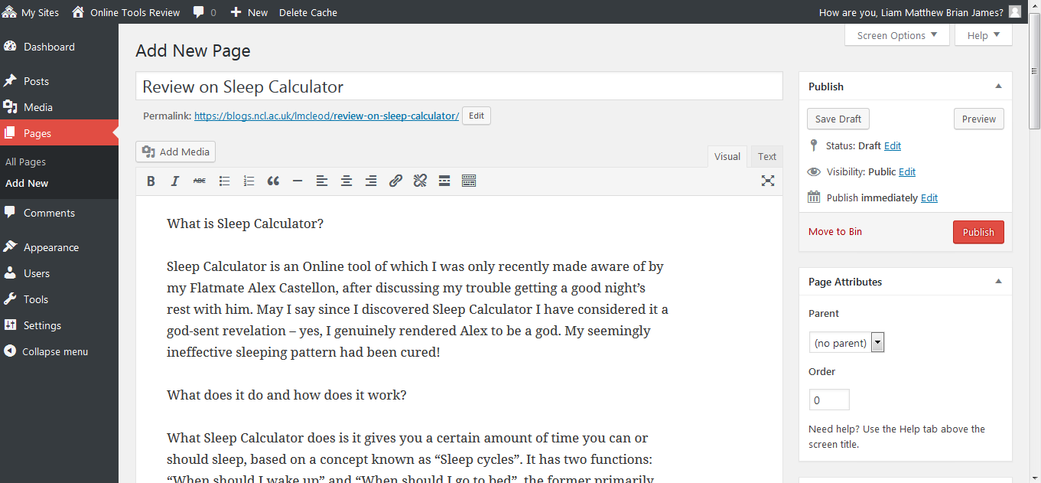Screen dimensions: 1041x483
Task: Collapse the Publish panel
Action: 998,86
